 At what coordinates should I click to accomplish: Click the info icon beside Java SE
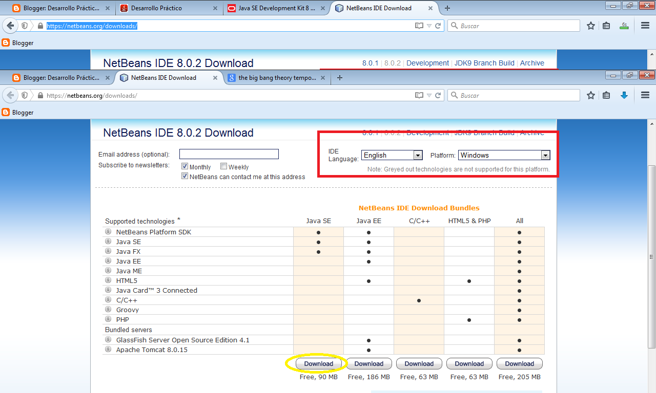[x=108, y=242]
